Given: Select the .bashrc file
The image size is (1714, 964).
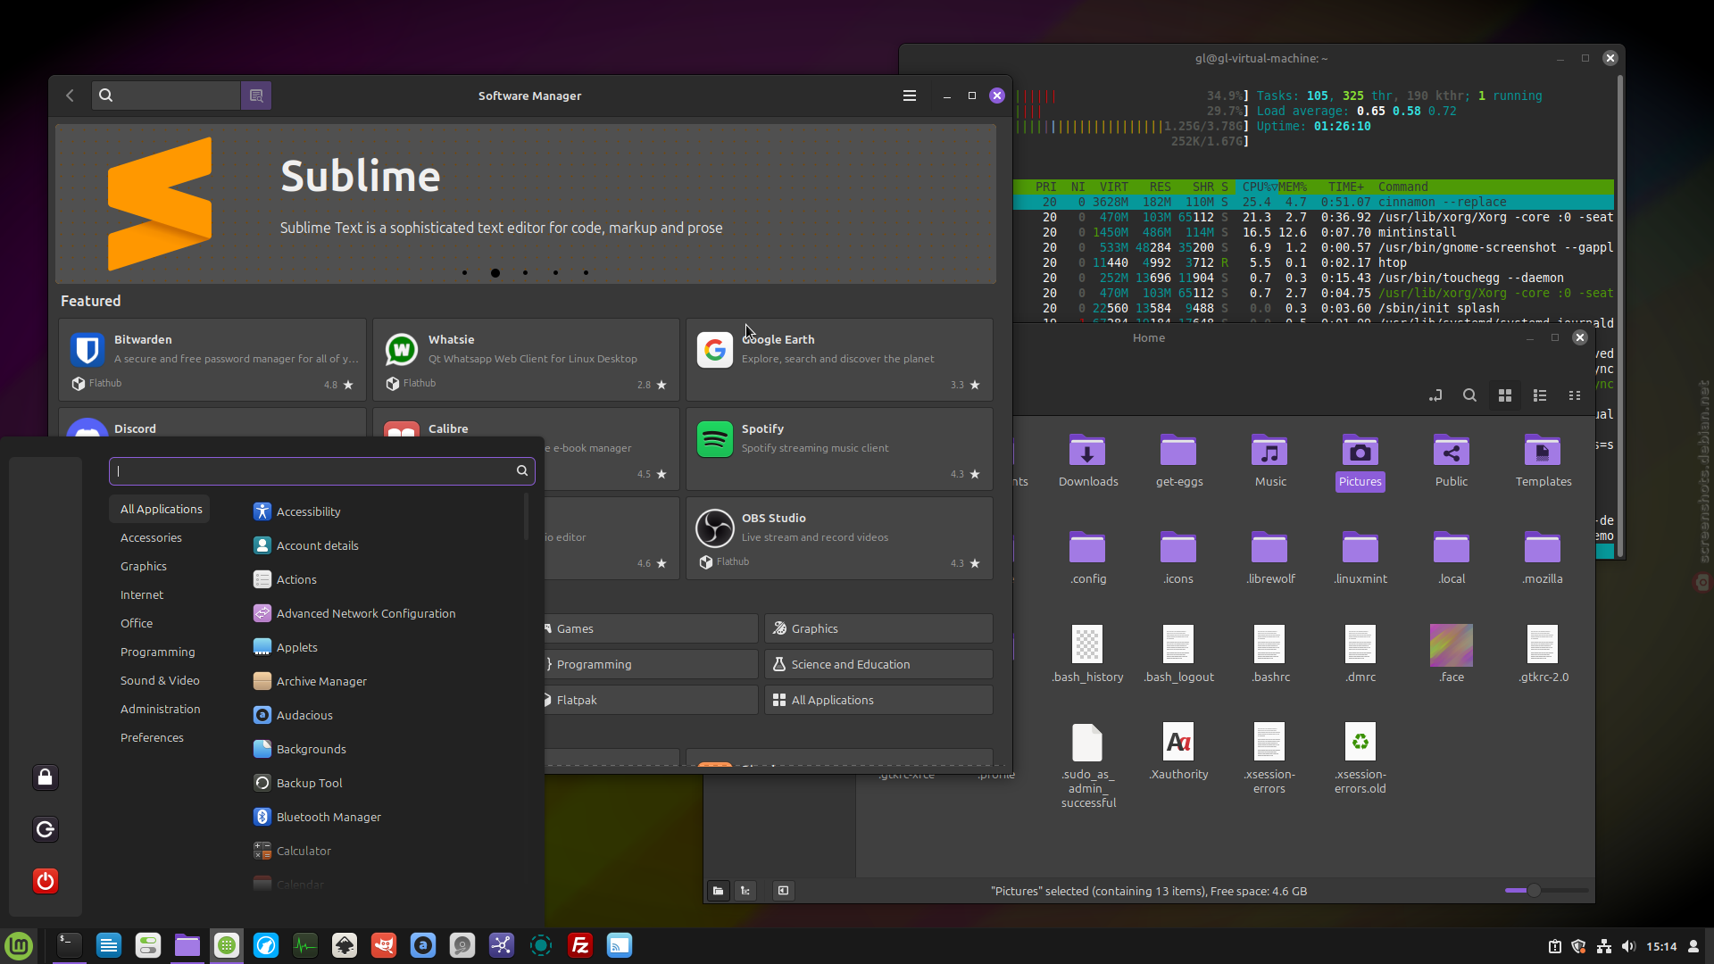Looking at the screenshot, I should point(1270,654).
